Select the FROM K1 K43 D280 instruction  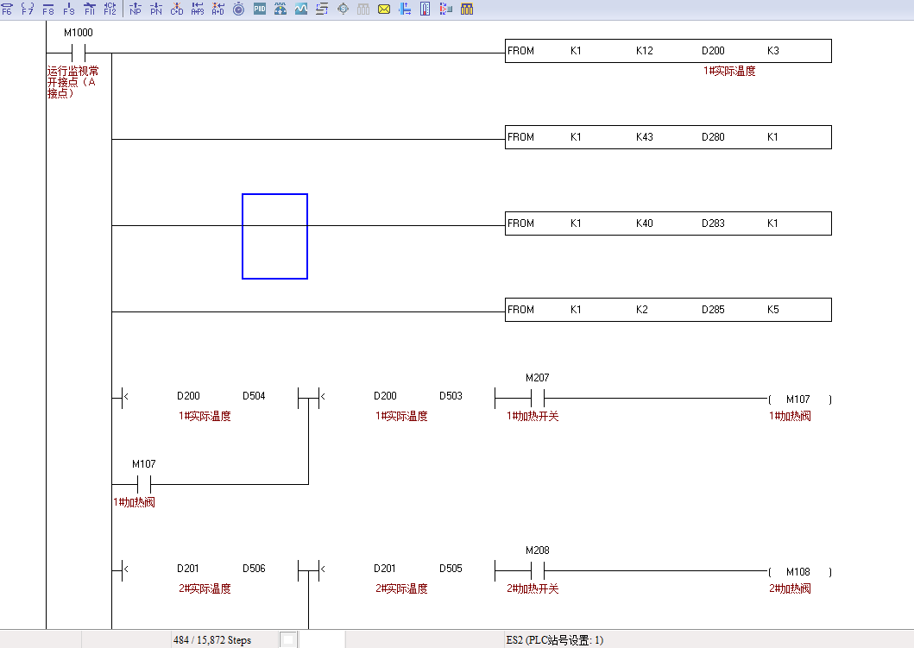668,137
